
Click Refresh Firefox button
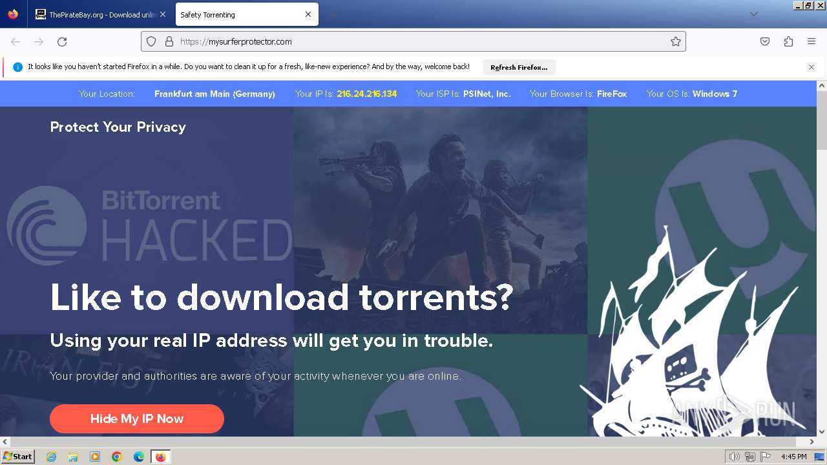519,67
